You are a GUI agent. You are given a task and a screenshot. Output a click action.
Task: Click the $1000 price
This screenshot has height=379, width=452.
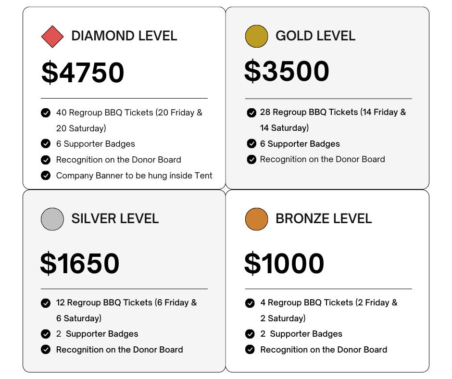coord(284,263)
